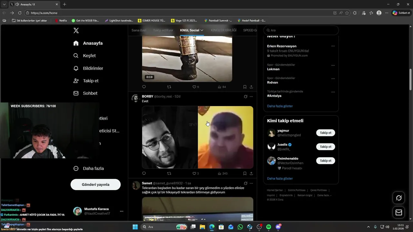Viewport: 413px width, 232px height.
Task: Open Spotify from the taskbar
Action: 269,227
